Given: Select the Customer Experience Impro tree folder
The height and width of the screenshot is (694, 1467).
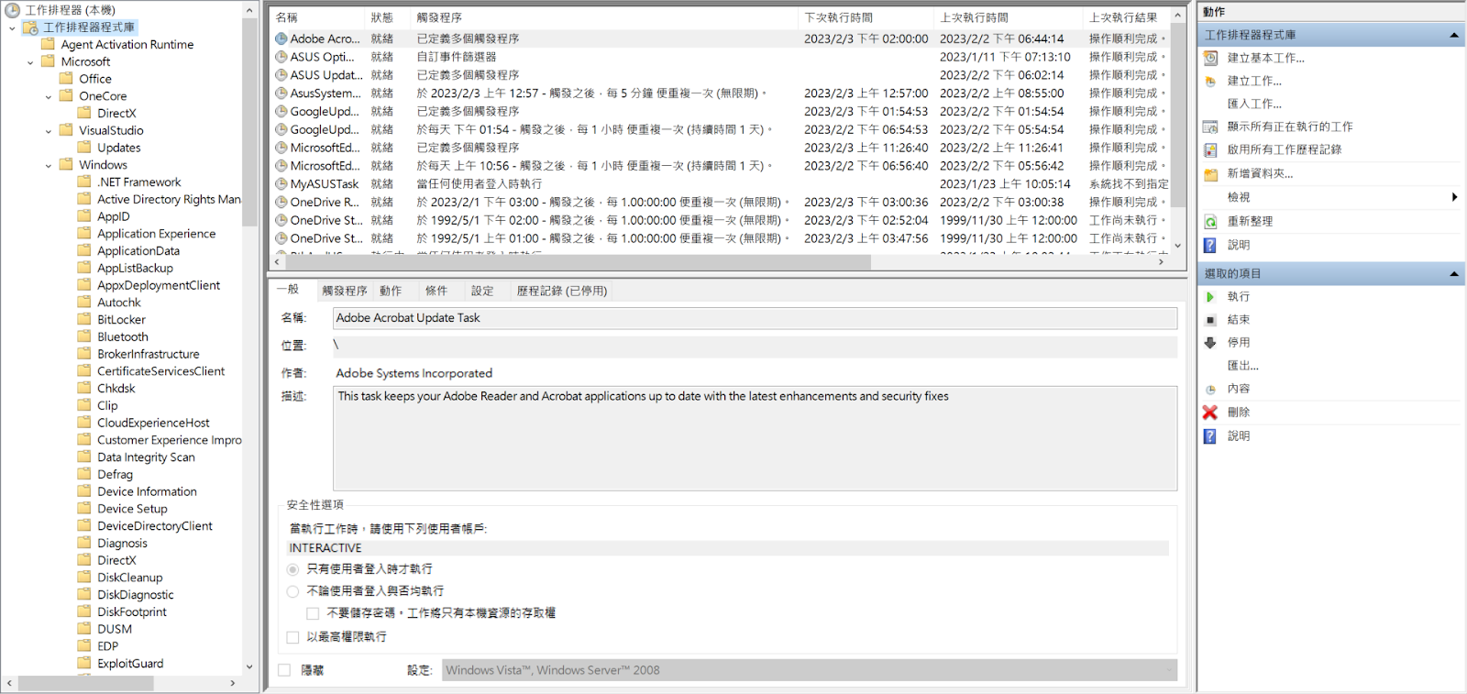Looking at the screenshot, I should (x=170, y=440).
